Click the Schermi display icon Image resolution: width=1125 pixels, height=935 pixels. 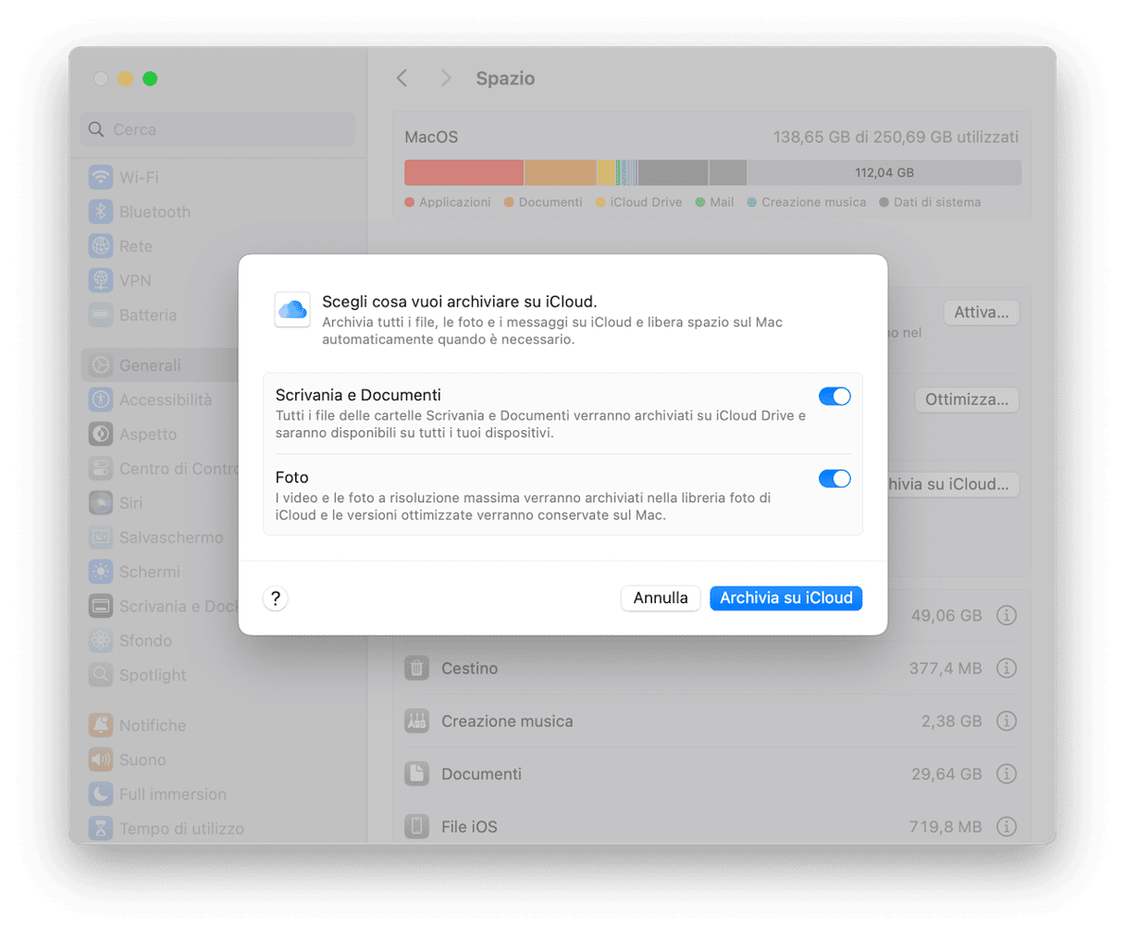[x=101, y=572]
